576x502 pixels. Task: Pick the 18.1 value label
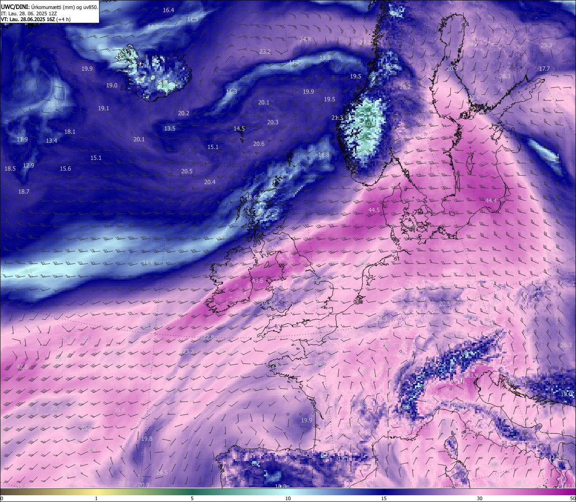[70, 131]
